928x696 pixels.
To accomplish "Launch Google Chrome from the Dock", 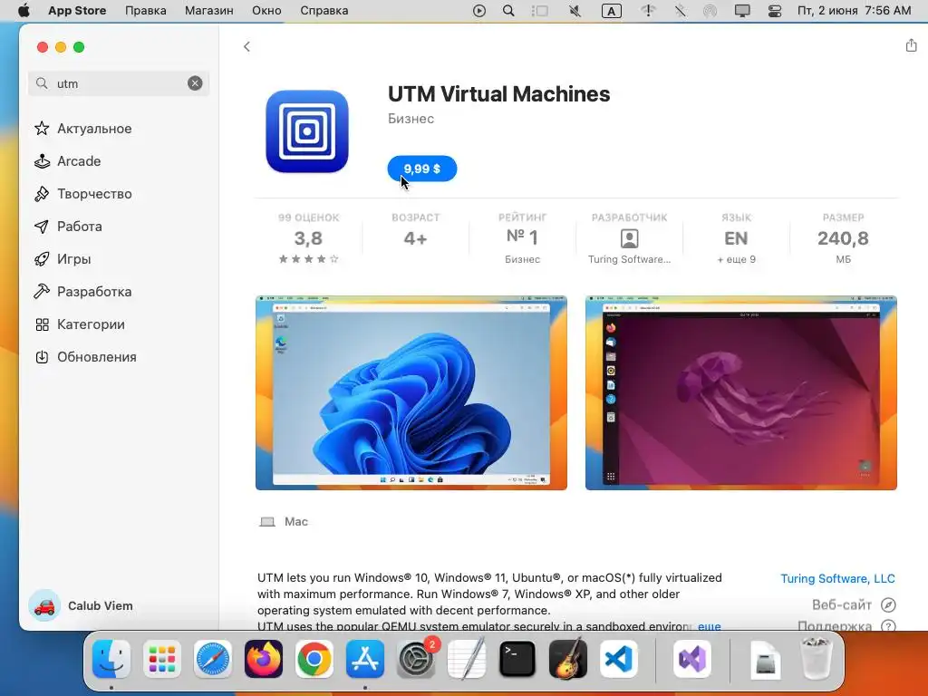I will pos(314,659).
